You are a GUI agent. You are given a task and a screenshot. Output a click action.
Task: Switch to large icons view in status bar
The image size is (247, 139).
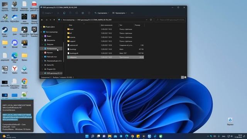pyautogui.click(x=185, y=77)
